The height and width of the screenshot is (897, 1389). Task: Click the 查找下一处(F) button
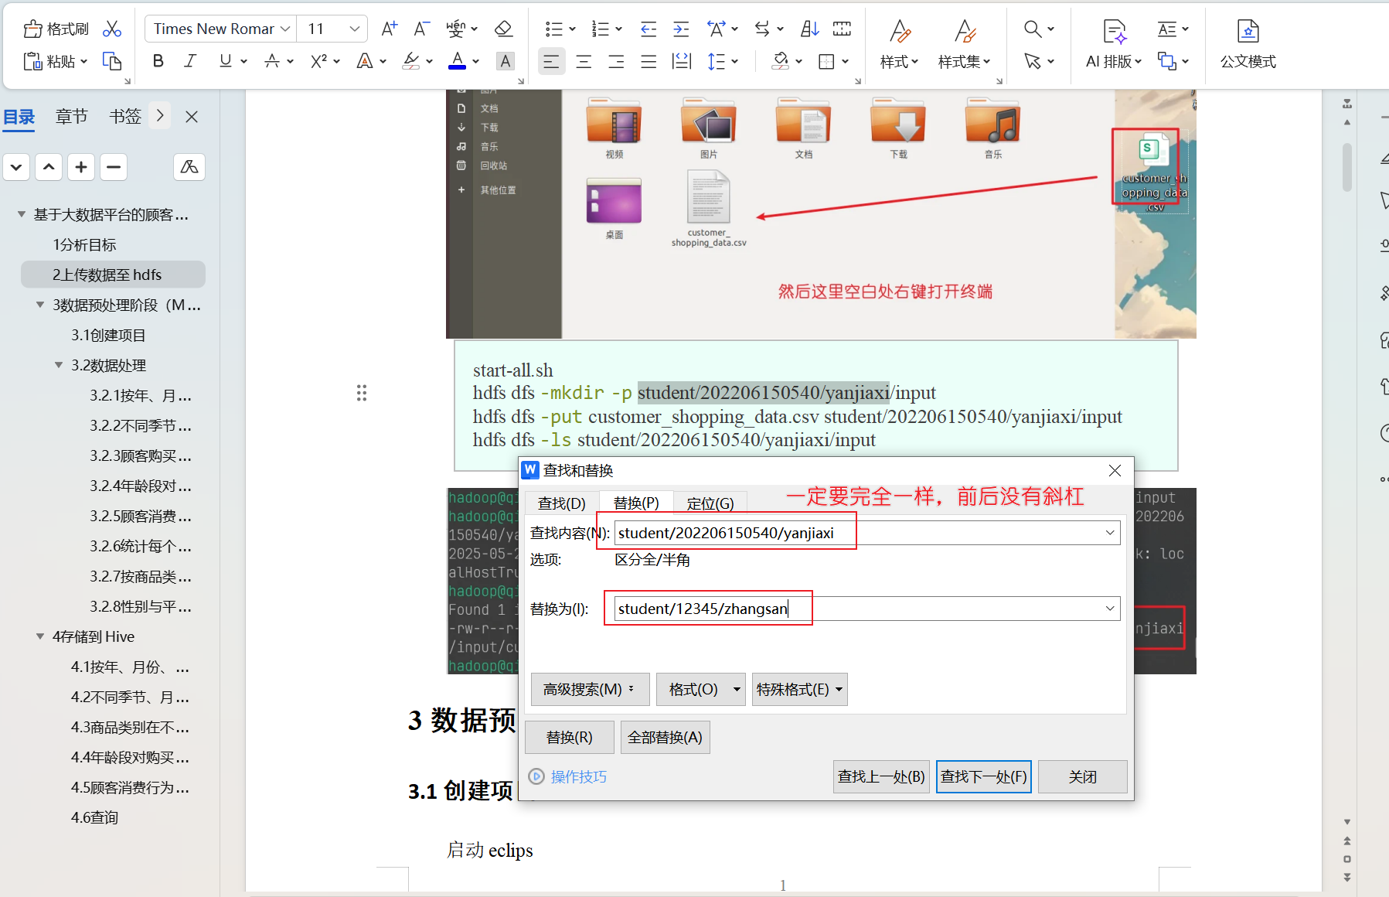tap(983, 776)
